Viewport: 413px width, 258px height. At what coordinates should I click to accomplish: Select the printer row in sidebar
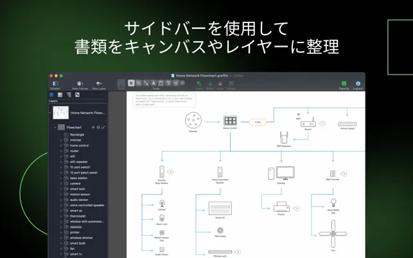pyautogui.click(x=78, y=232)
